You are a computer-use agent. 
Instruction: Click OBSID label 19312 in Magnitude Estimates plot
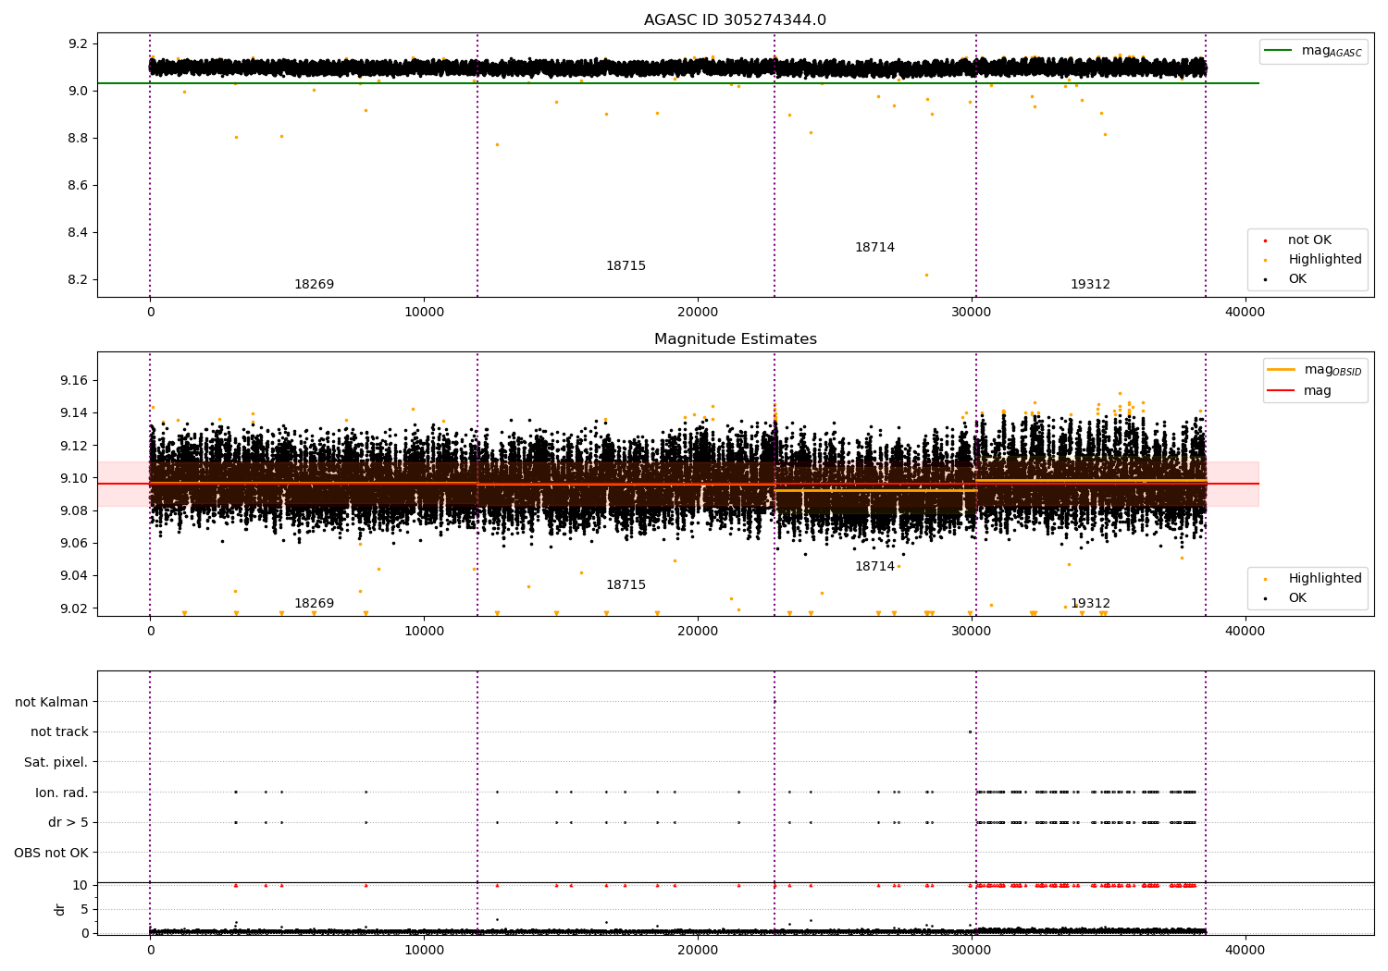click(1090, 604)
